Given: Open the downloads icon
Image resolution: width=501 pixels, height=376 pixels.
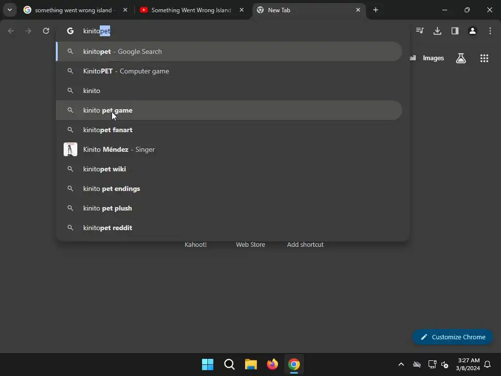Looking at the screenshot, I should point(437,31).
